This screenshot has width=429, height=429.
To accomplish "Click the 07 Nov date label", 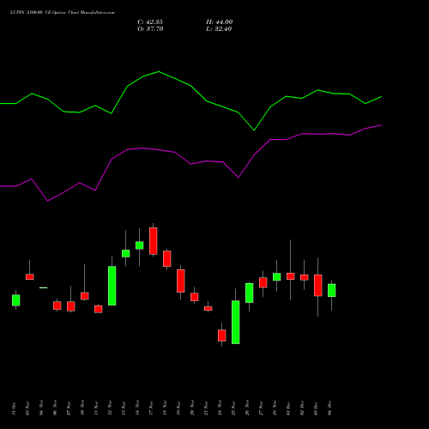I will click(69, 408).
